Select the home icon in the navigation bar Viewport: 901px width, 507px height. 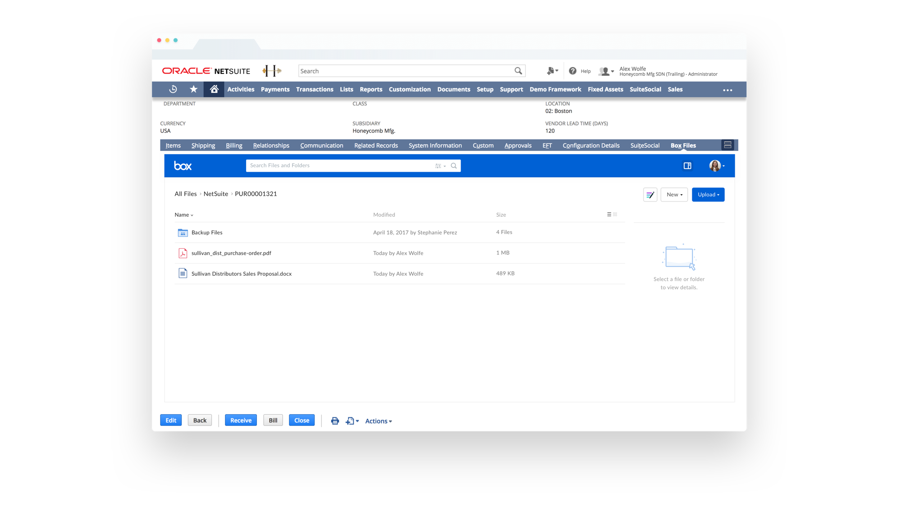click(x=214, y=89)
